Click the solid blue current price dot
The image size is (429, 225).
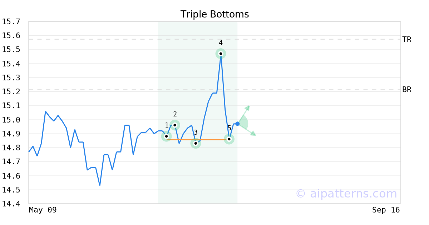tap(237, 124)
